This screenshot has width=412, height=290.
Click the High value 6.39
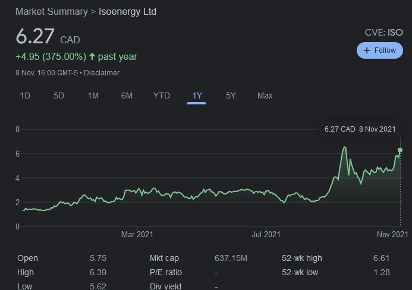[98, 272]
